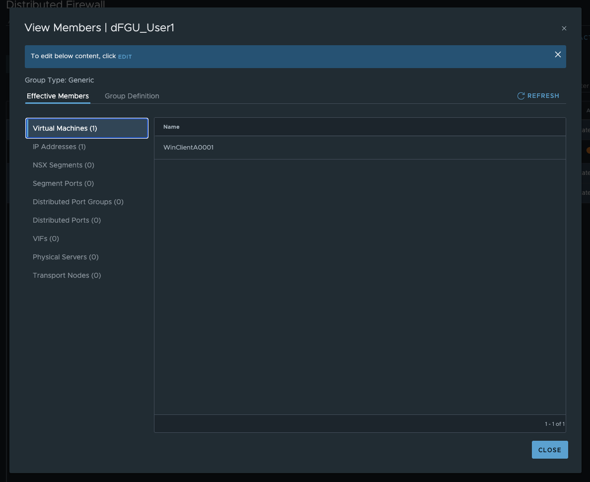
Task: Switch to the Group Definition tab
Action: [132, 96]
